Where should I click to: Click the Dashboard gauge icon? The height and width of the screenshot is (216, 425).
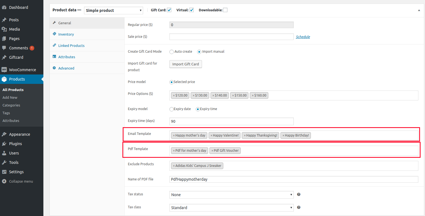coord(4,7)
